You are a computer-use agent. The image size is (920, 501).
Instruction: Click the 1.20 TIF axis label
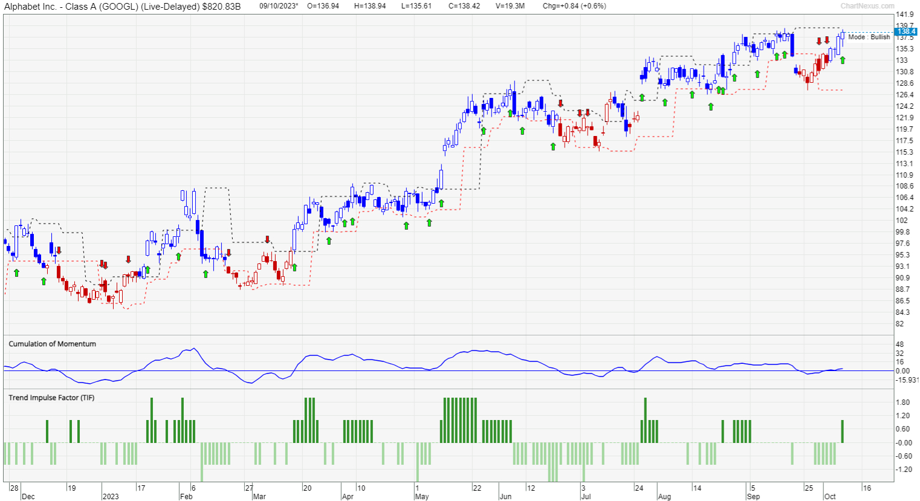(x=903, y=416)
